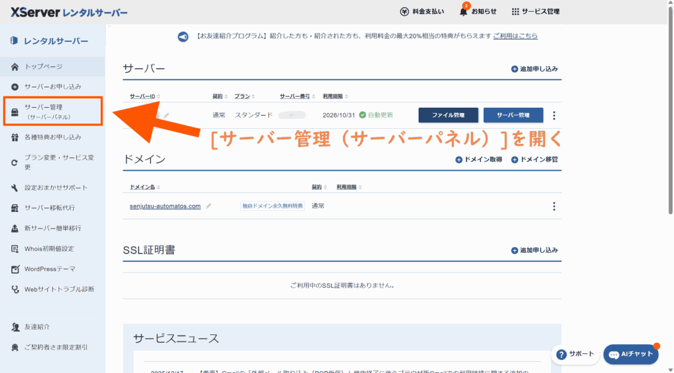Screen dimensions: 674x373
Task: Open WordPressテーマ from the sidebar
Action: point(49,269)
